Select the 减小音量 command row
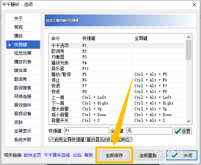This screenshot has height=165, width=201. coord(117,115)
